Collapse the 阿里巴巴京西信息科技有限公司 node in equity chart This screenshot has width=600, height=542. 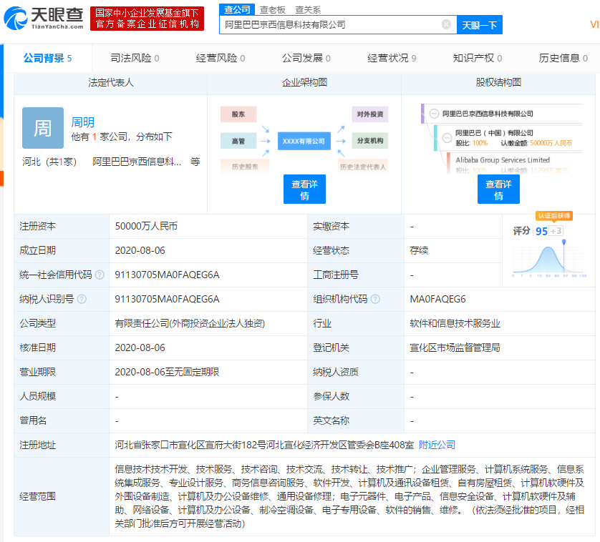tap(435, 114)
